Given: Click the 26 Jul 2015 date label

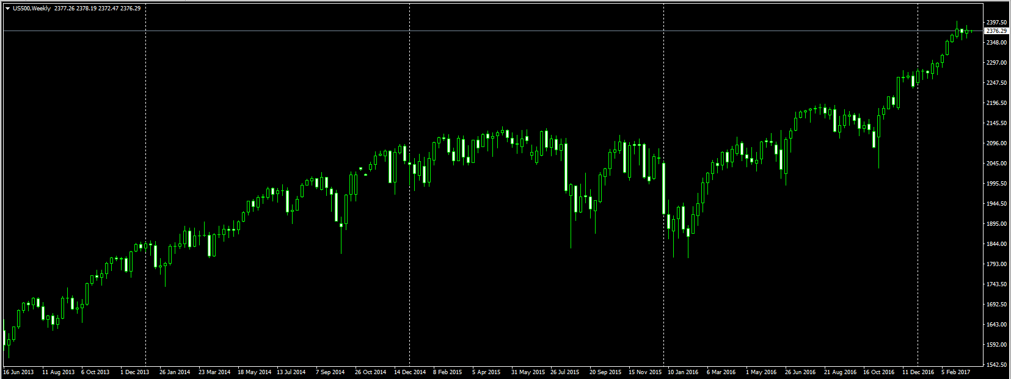Looking at the screenshot, I should (564, 372).
